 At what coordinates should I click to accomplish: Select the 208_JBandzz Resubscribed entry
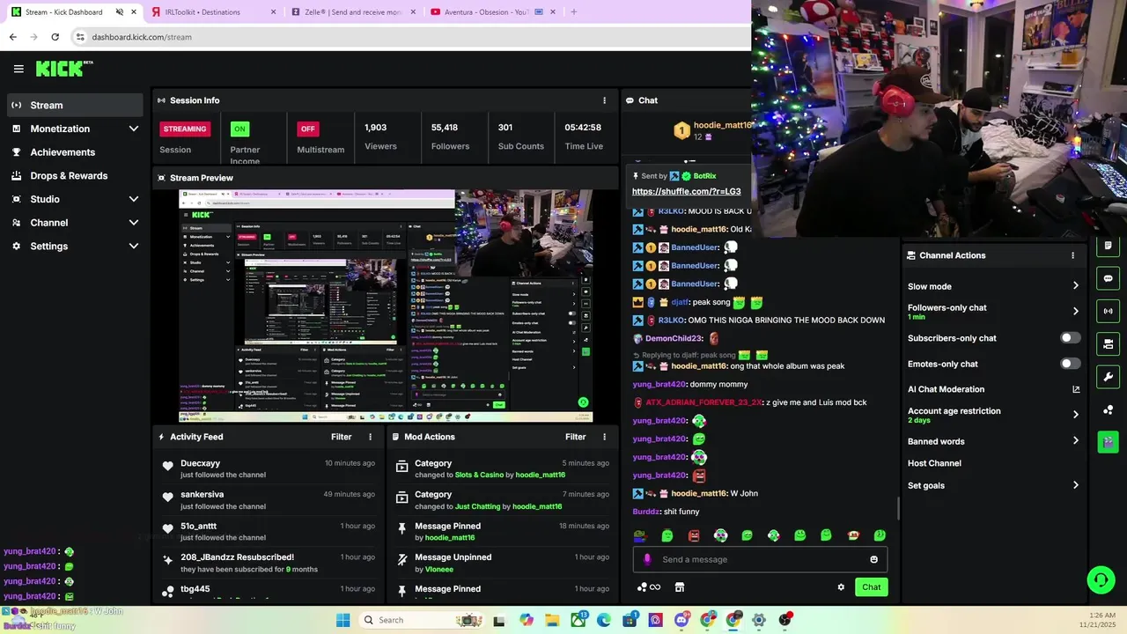coord(269,563)
